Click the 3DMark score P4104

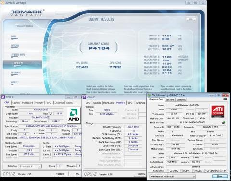pos(99,48)
